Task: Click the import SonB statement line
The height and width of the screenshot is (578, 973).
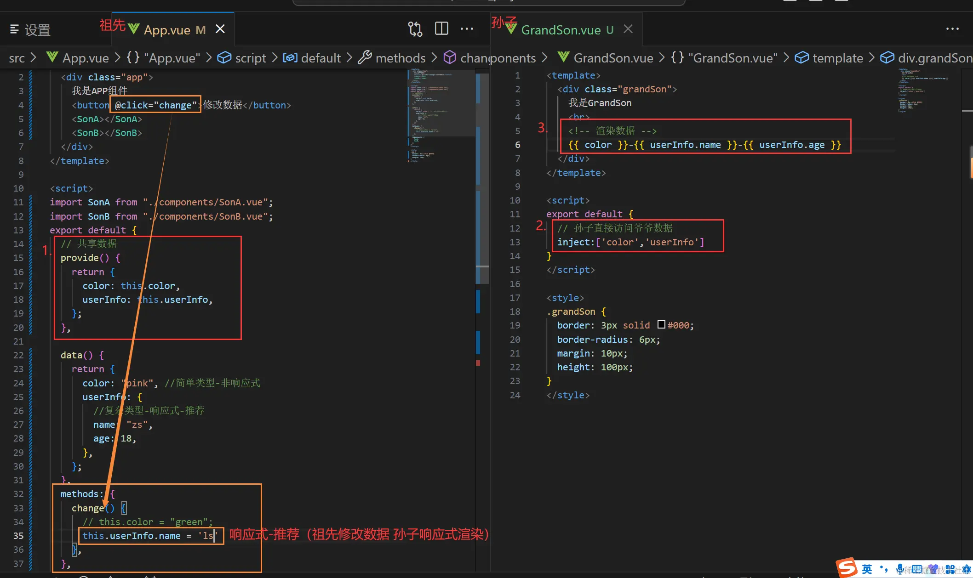Action: (161, 216)
